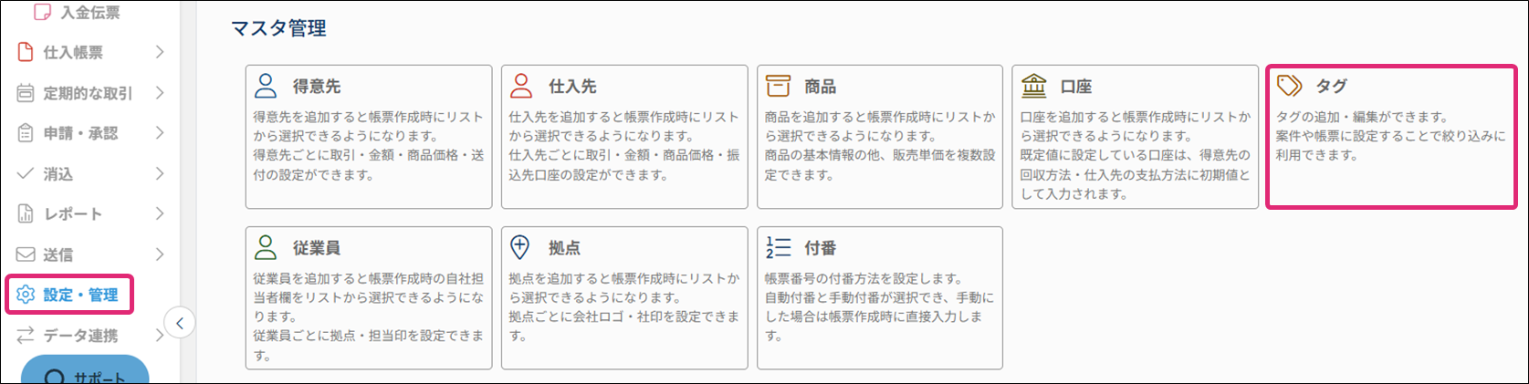
Task: Open the 入金伝票 sidebar link
Action: click(89, 12)
